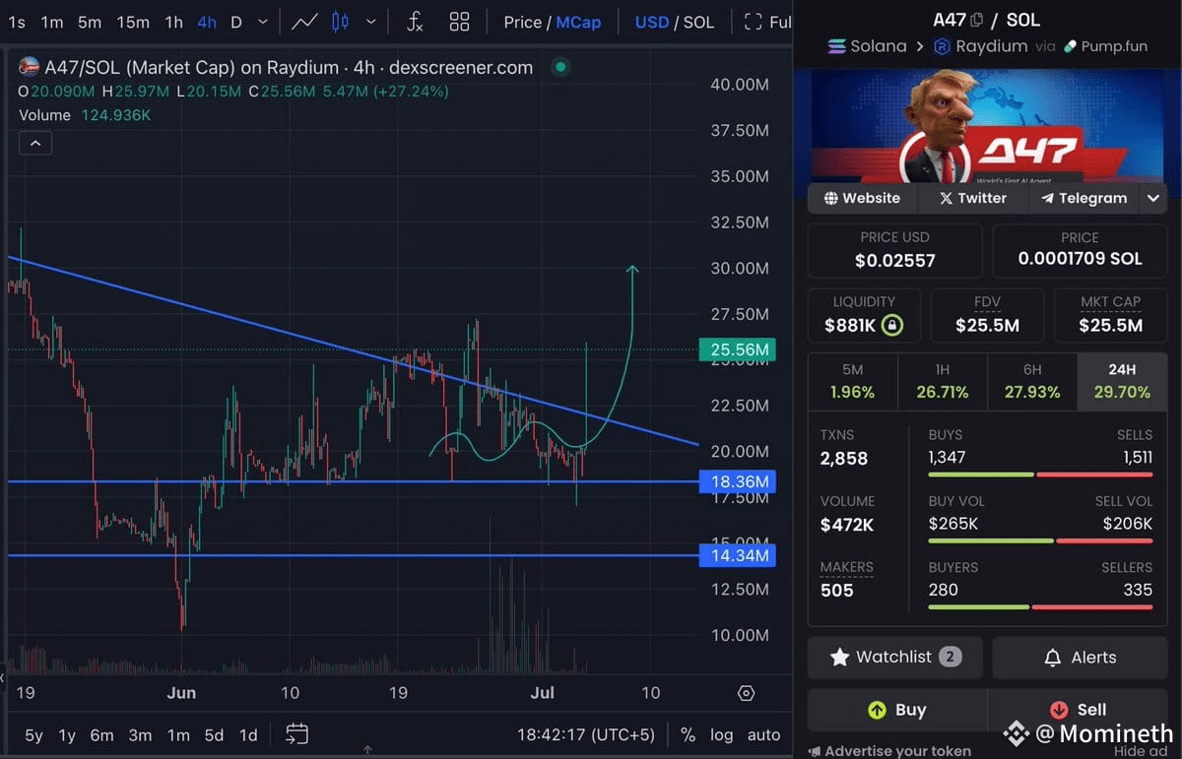The width and height of the screenshot is (1182, 759).
Task: Click the PRICE USD $0.02557 box
Action: point(894,251)
